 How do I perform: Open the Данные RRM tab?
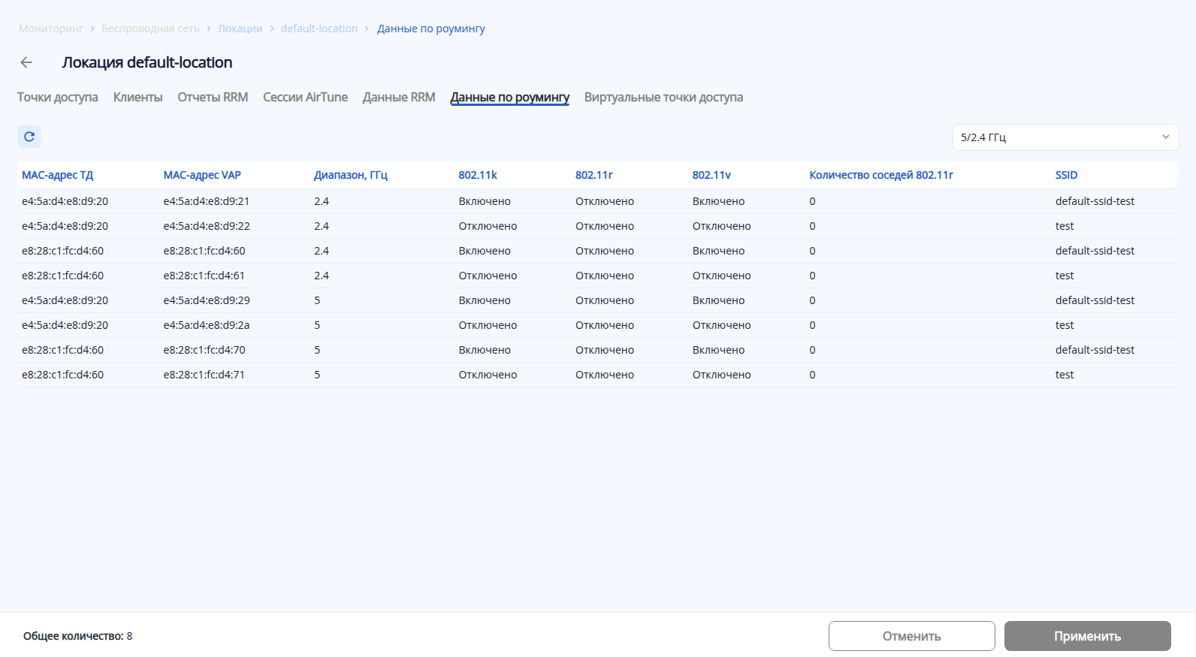coord(399,98)
